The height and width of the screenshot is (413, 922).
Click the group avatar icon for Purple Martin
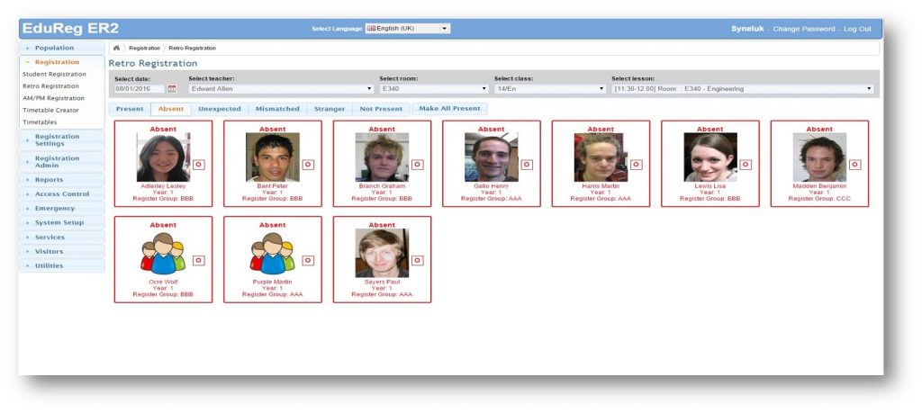[x=272, y=255]
